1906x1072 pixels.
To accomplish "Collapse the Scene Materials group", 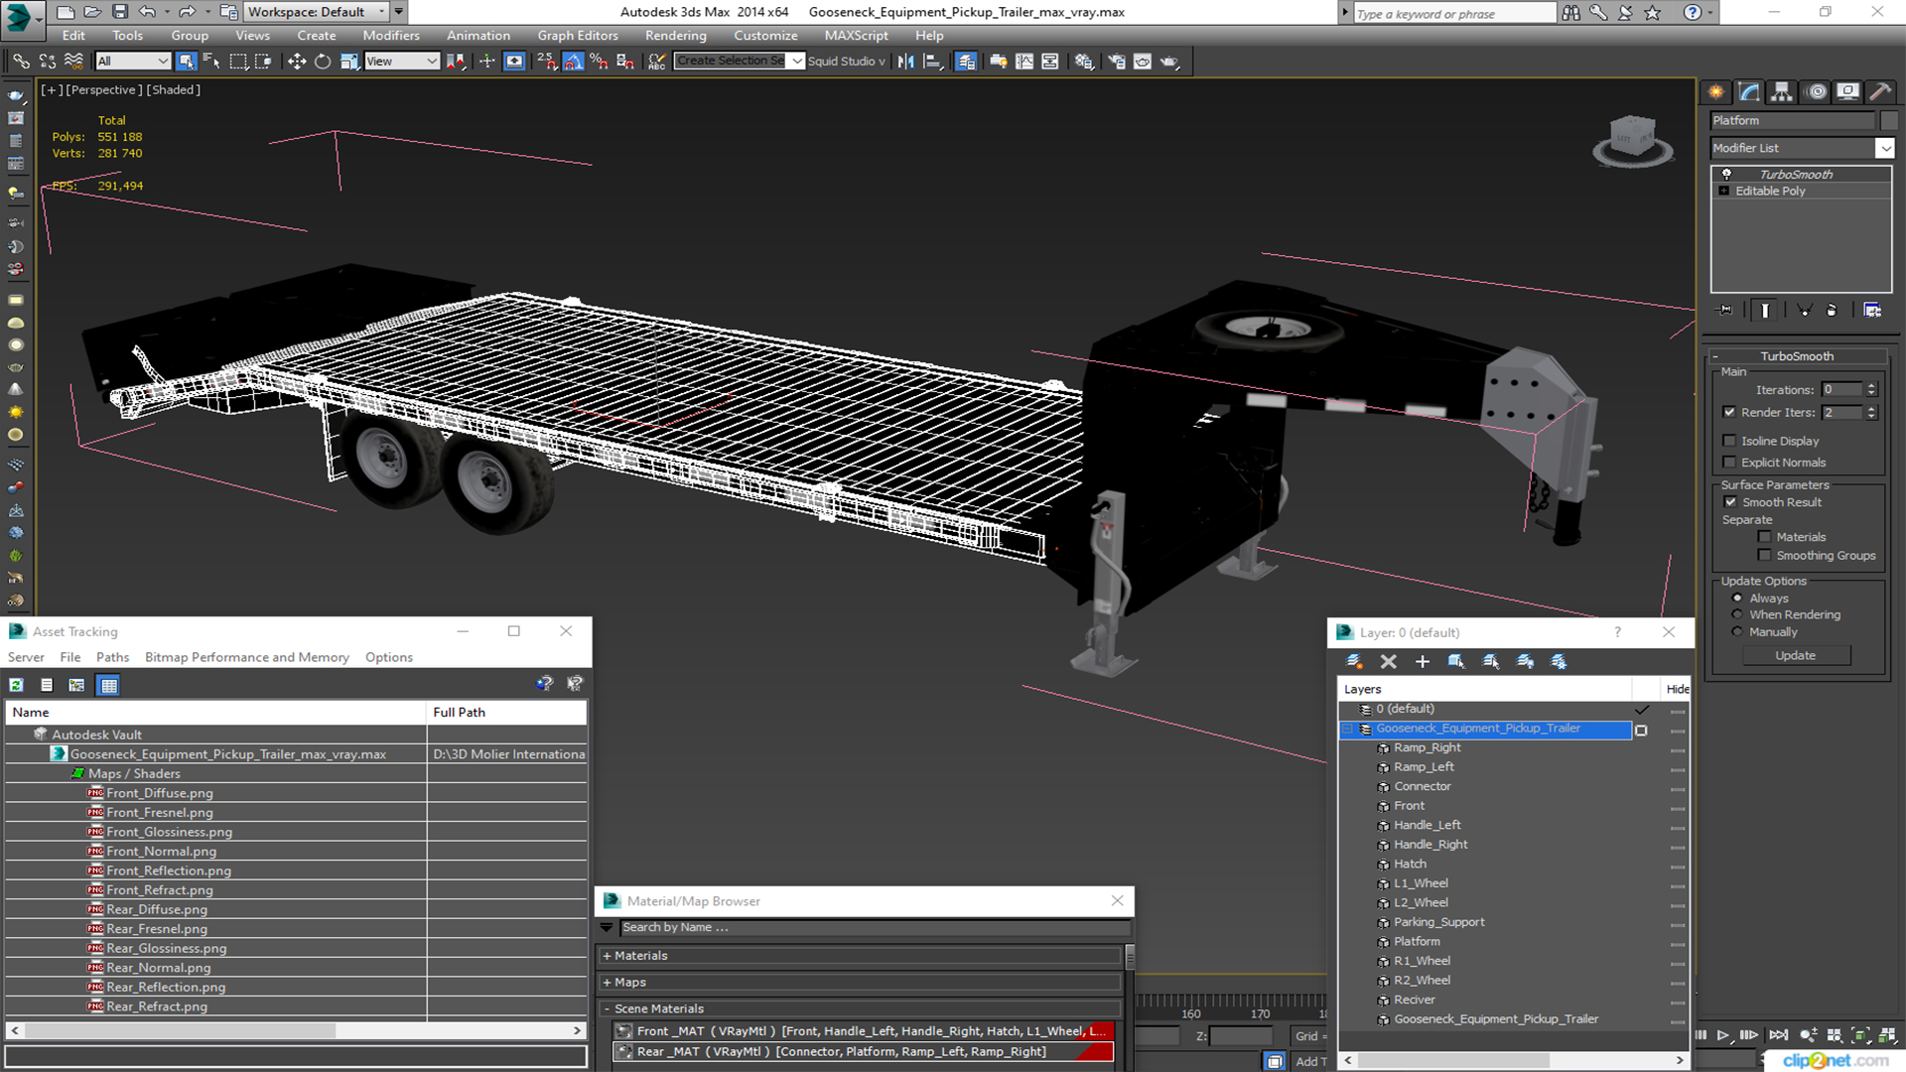I will coord(607,1008).
